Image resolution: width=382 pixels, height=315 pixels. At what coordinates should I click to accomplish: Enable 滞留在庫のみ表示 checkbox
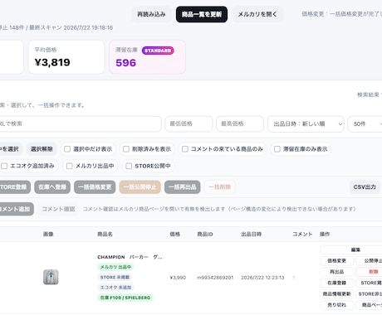coord(277,149)
